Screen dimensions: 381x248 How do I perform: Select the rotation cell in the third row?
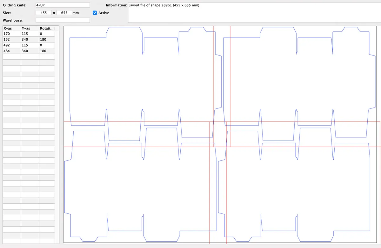tap(47, 45)
